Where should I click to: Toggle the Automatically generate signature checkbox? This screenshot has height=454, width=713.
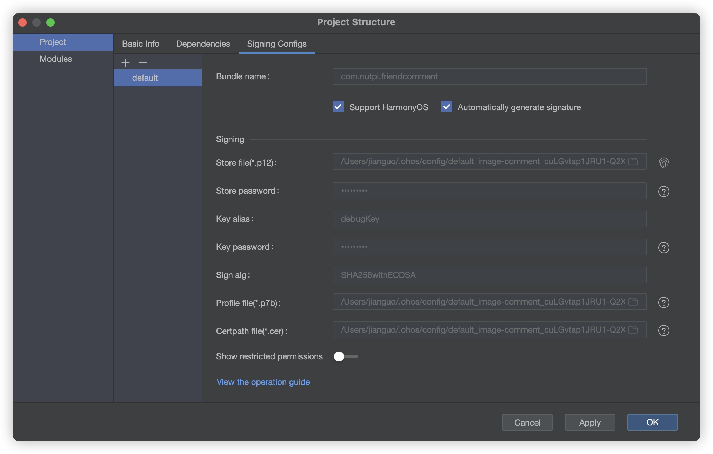point(446,107)
